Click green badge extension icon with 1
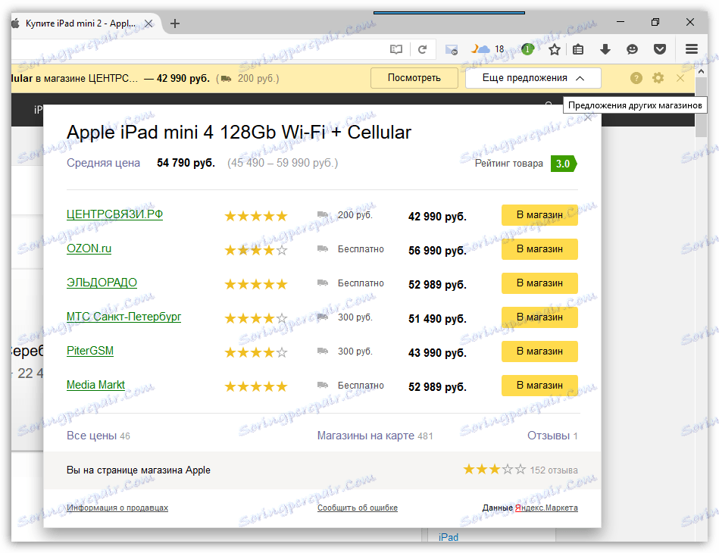 click(528, 49)
